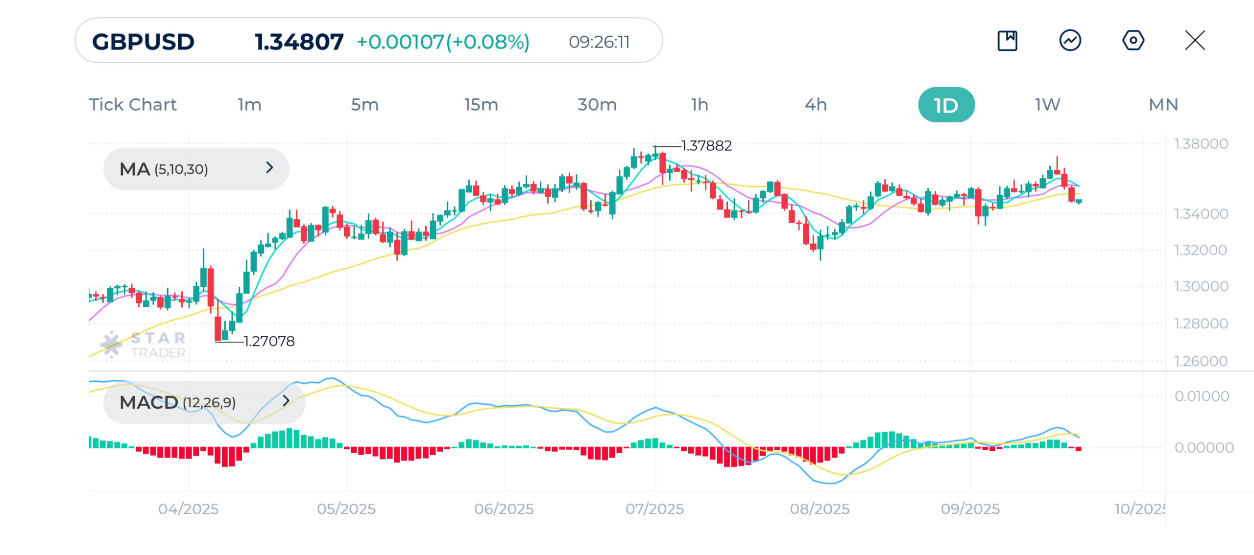Click the 08/2025 date axis label
This screenshot has width=1254, height=555.
820,509
